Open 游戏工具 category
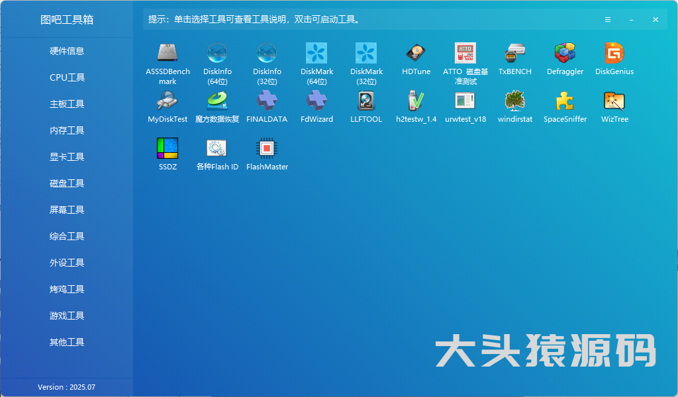Viewport: 678px width, 397px height. pyautogui.click(x=67, y=316)
